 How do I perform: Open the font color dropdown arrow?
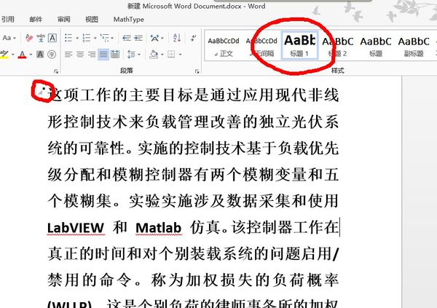pyautogui.click(x=31, y=54)
